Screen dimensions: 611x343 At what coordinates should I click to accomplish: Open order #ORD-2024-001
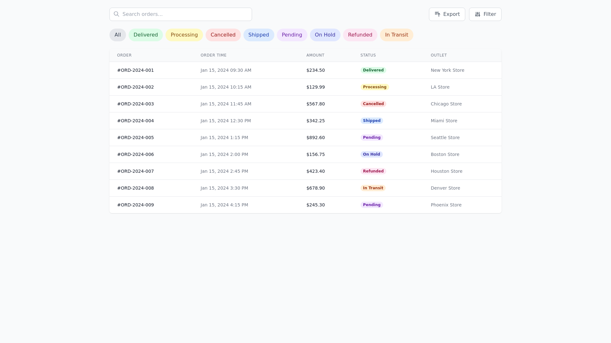pyautogui.click(x=136, y=70)
